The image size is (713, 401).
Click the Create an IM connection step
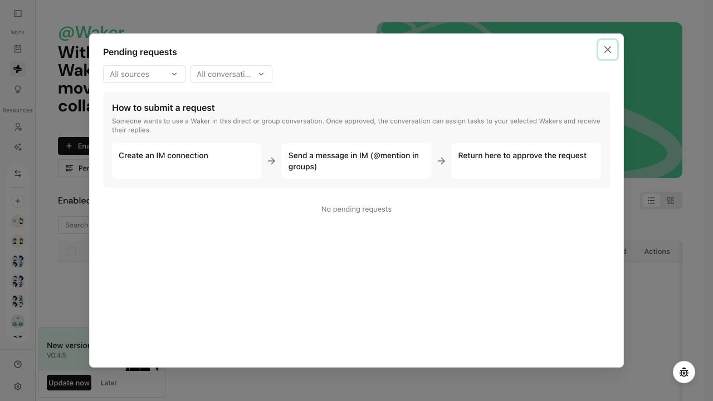point(187,161)
